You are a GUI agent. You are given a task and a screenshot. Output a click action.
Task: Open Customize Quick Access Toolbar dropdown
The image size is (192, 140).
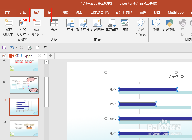(46, 47)
